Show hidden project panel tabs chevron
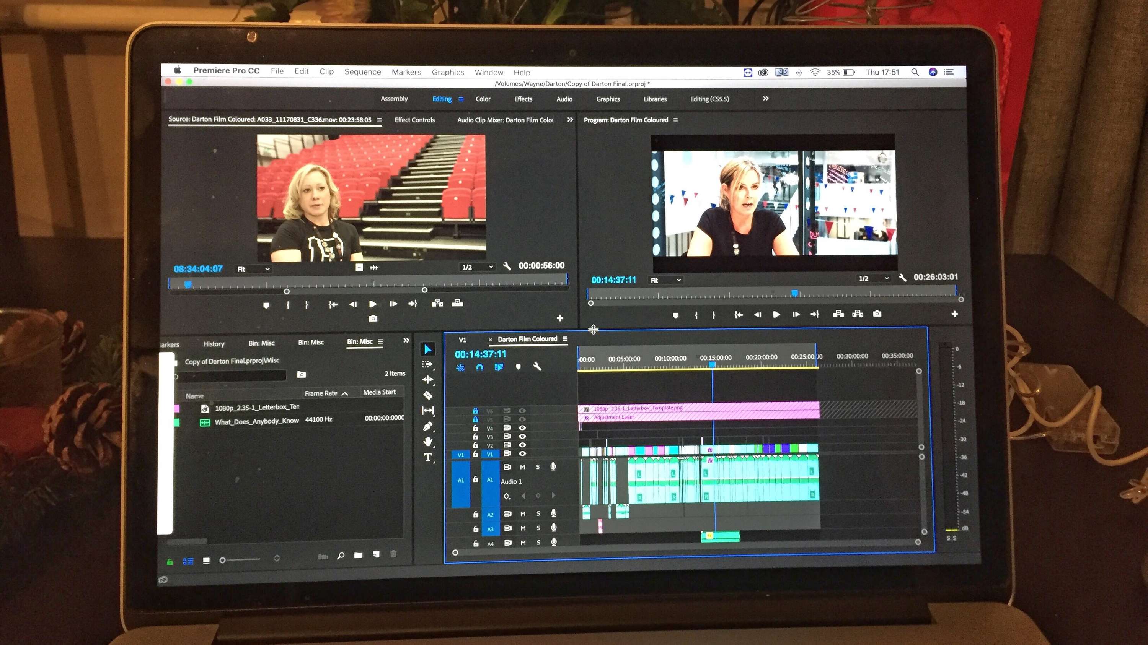This screenshot has width=1148, height=645. click(406, 340)
